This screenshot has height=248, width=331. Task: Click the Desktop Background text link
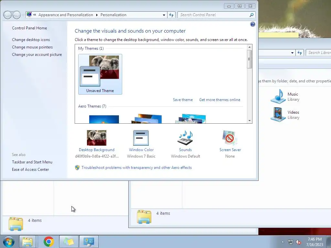pos(96,150)
